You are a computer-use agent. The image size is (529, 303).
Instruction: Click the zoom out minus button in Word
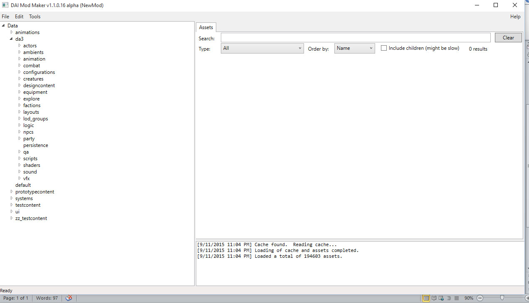tap(480, 298)
